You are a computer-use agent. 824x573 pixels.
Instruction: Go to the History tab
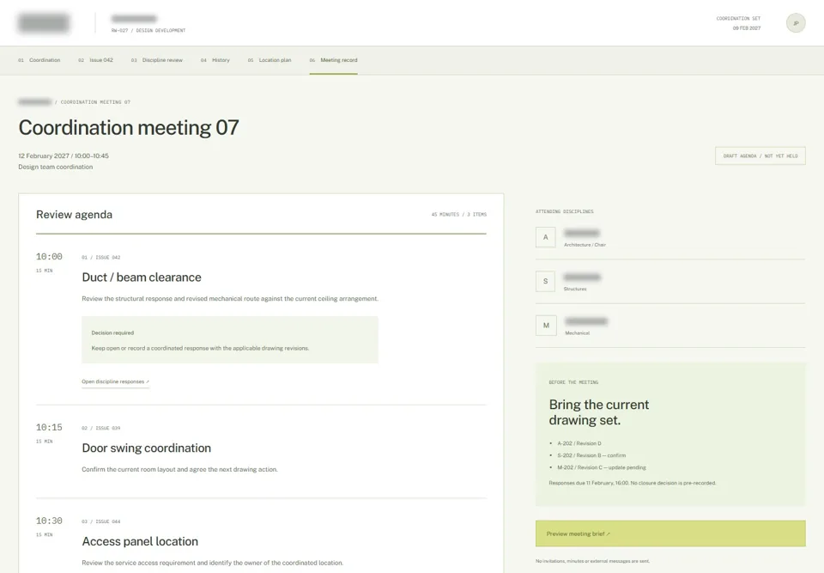[x=215, y=60]
